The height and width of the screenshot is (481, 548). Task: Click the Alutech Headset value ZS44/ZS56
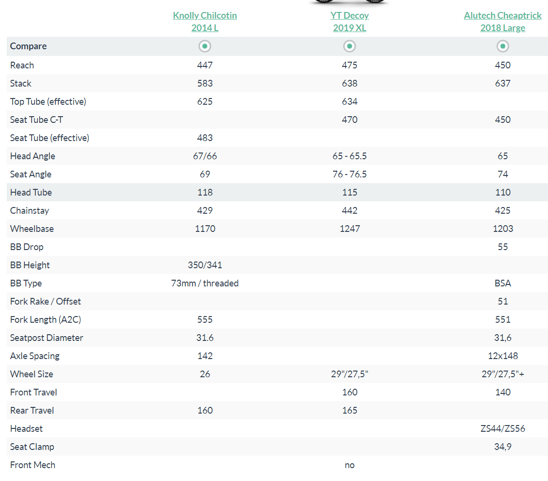(503, 428)
